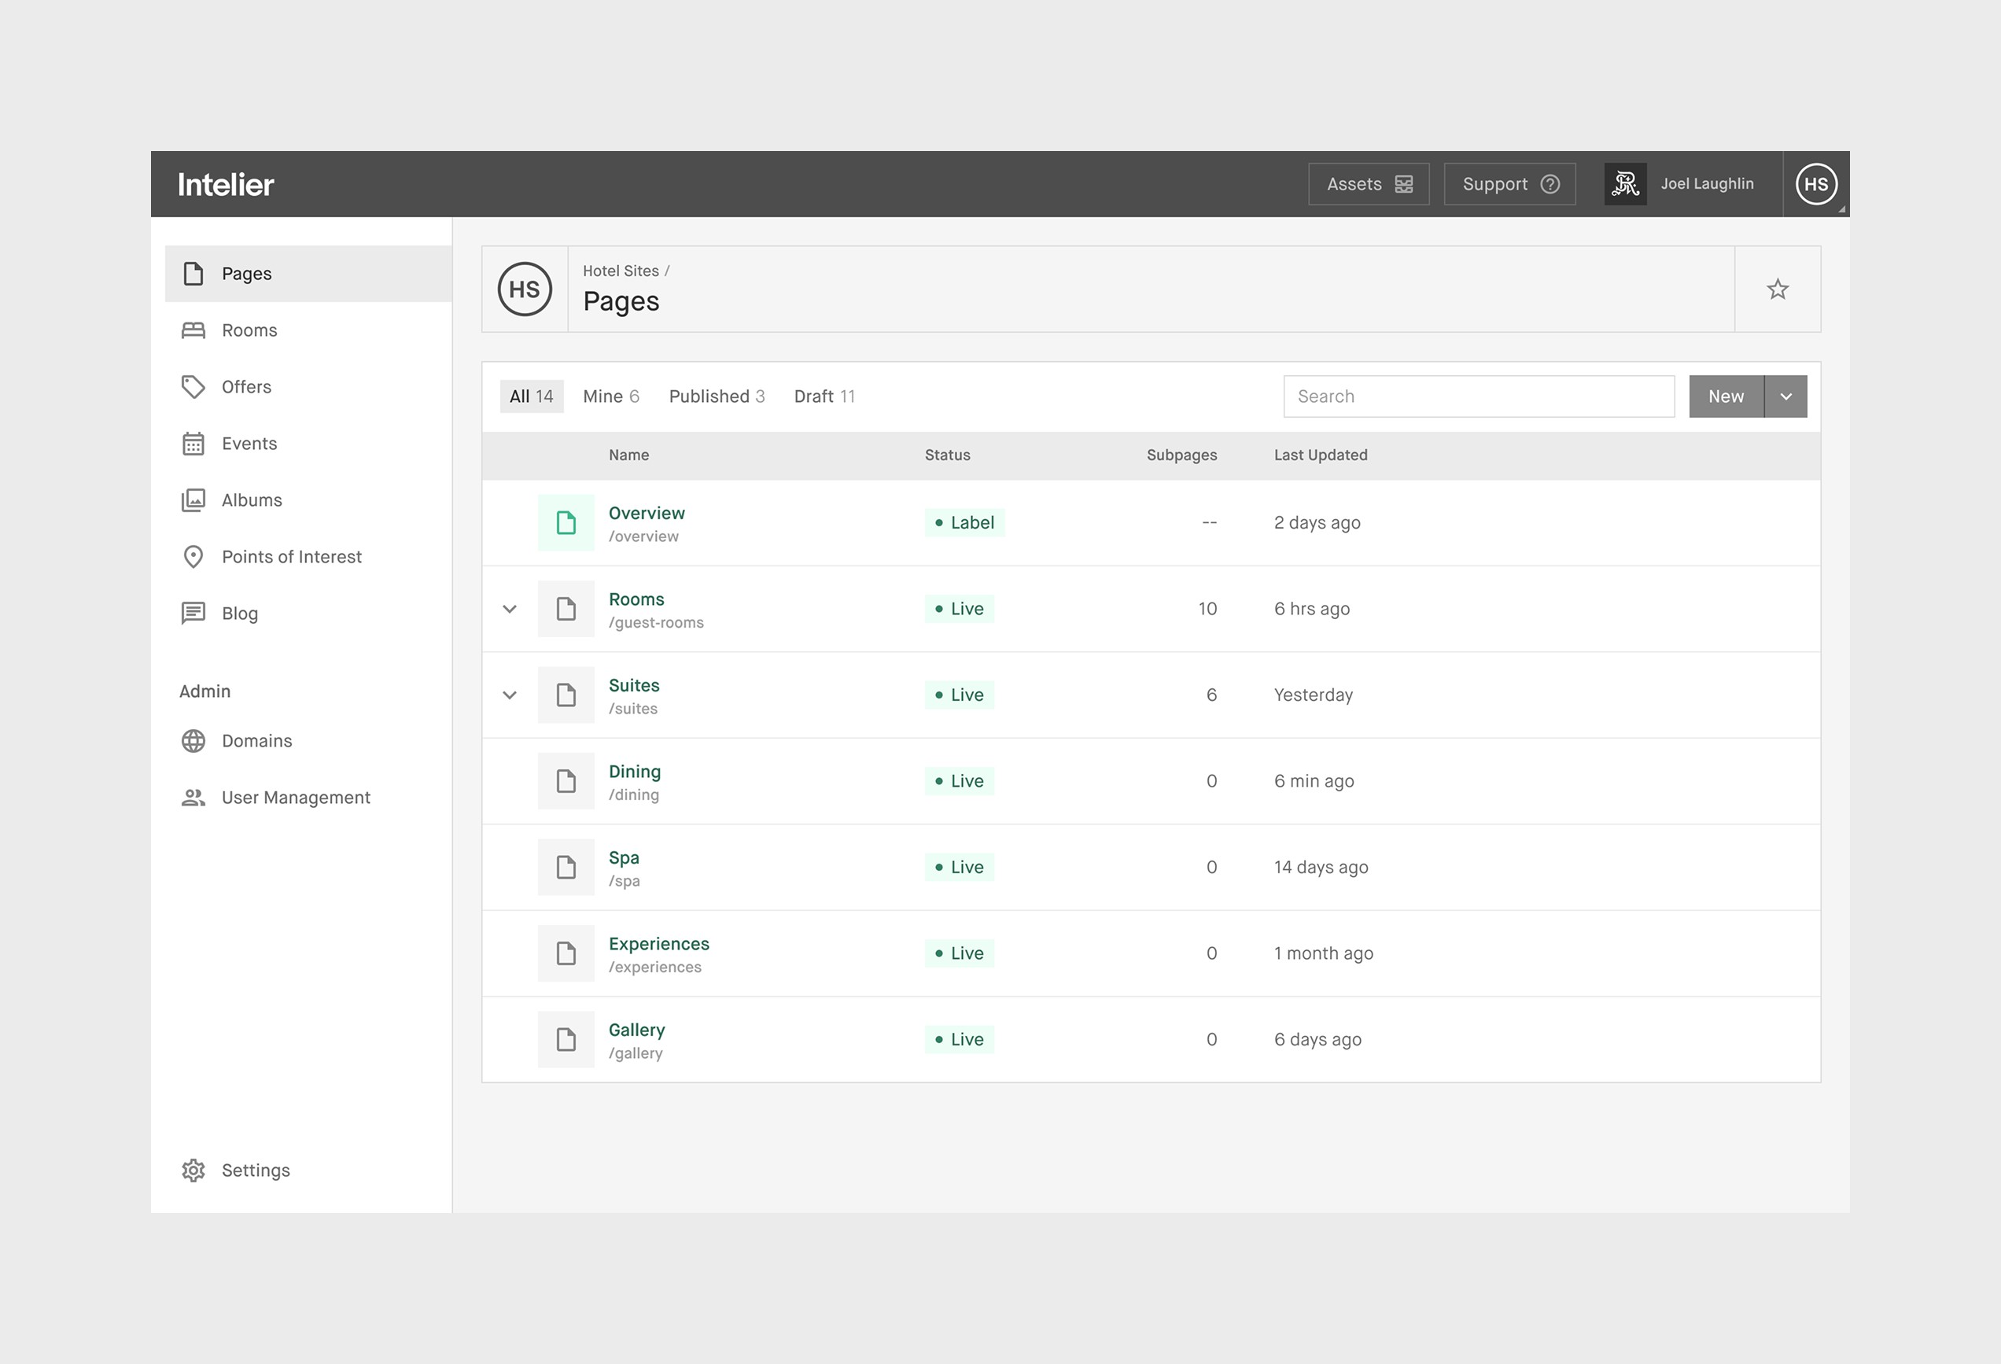This screenshot has width=2001, height=1364.
Task: Click inside the Search field
Action: 1477,396
